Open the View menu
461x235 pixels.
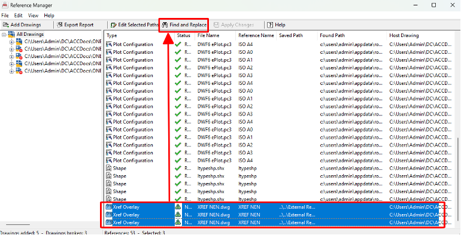(x=33, y=16)
